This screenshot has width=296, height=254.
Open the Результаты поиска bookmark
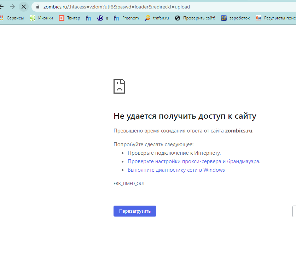click(x=275, y=18)
